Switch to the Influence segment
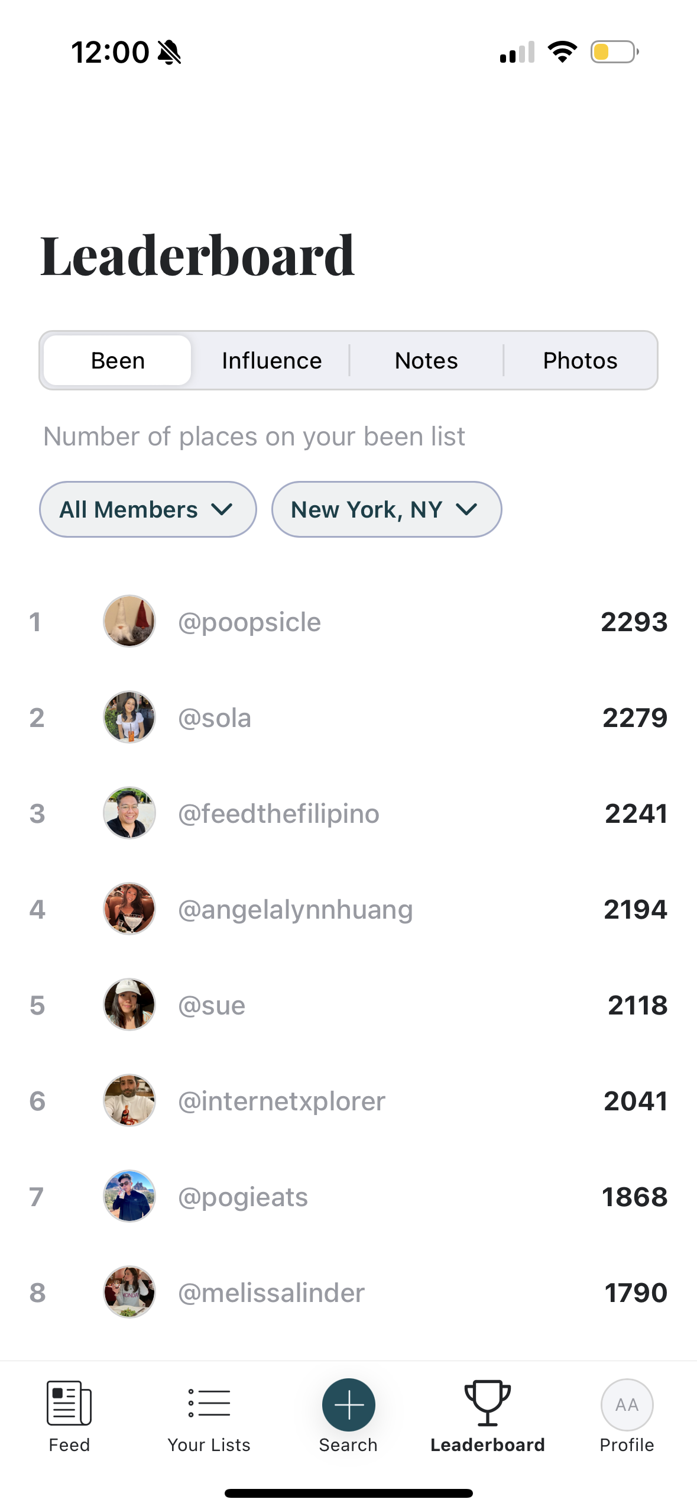 (x=271, y=360)
